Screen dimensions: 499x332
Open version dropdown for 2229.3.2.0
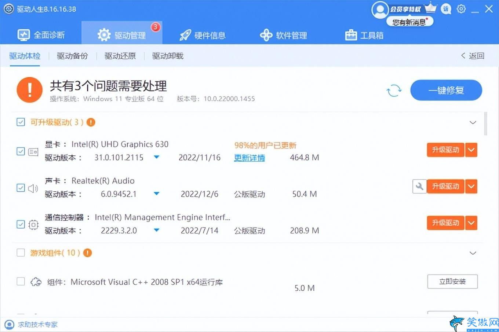157,230
